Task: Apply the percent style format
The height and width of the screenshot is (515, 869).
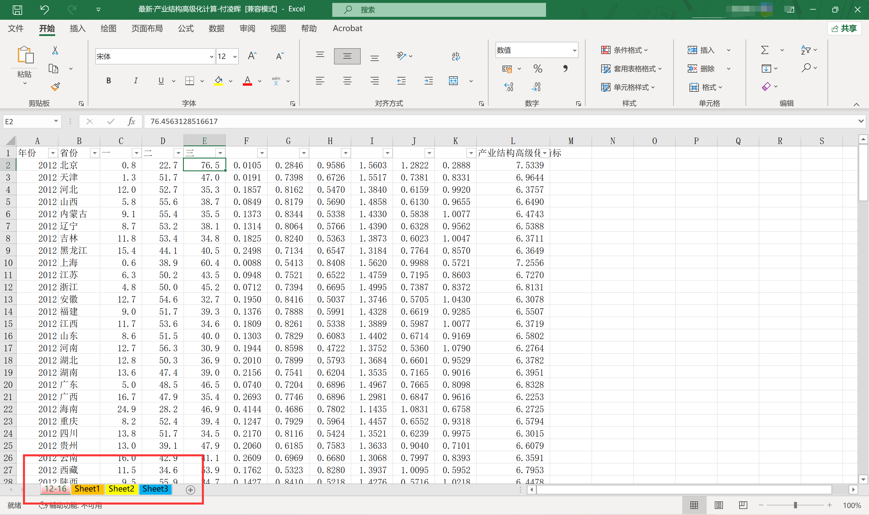Action: [537, 69]
